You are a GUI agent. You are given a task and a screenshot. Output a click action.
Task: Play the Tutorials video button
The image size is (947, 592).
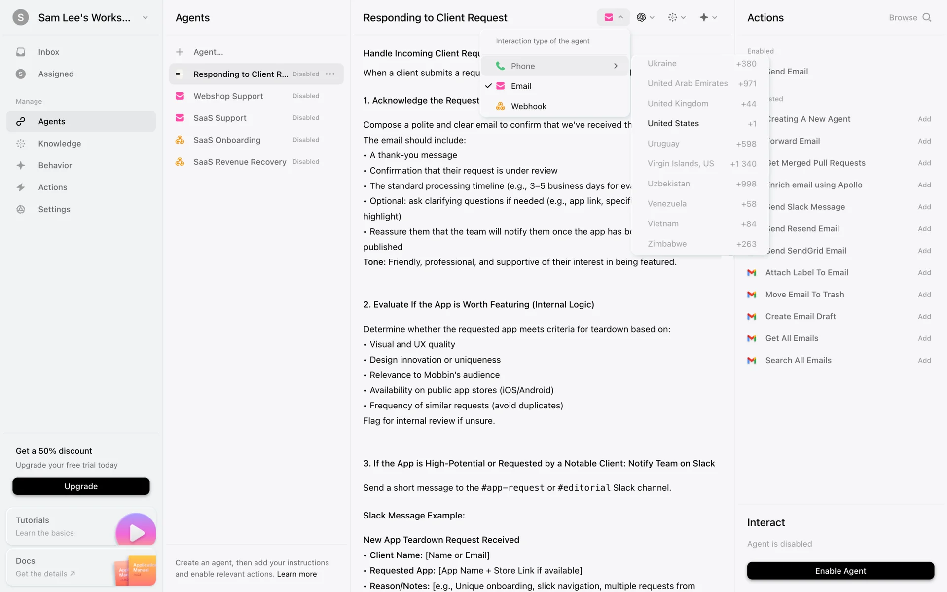[136, 532]
